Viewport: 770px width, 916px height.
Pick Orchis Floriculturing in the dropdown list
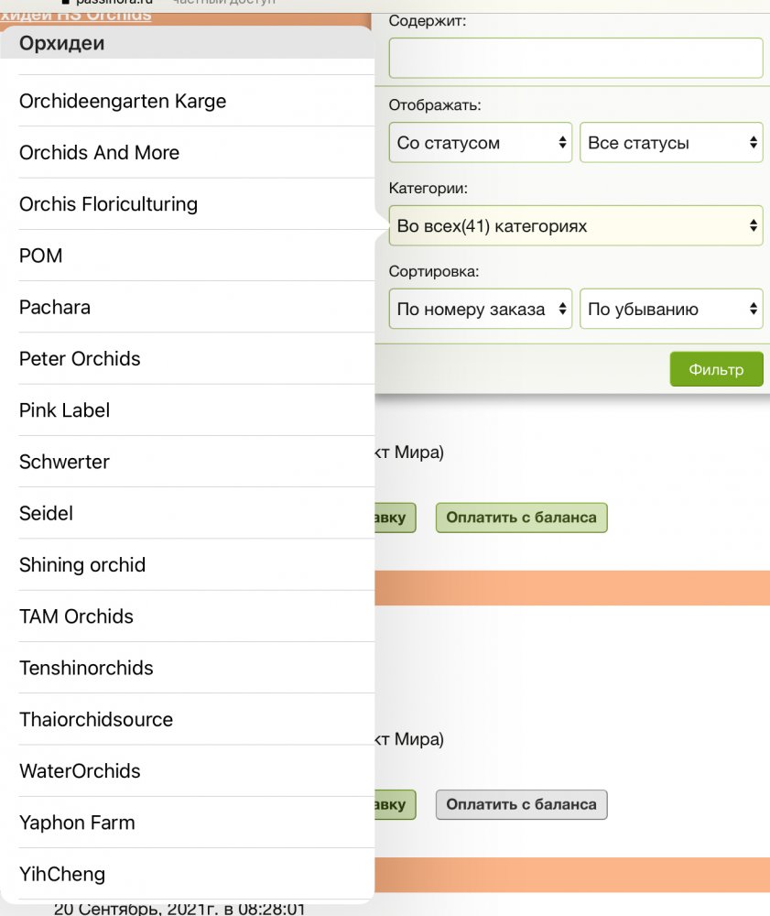click(x=108, y=203)
